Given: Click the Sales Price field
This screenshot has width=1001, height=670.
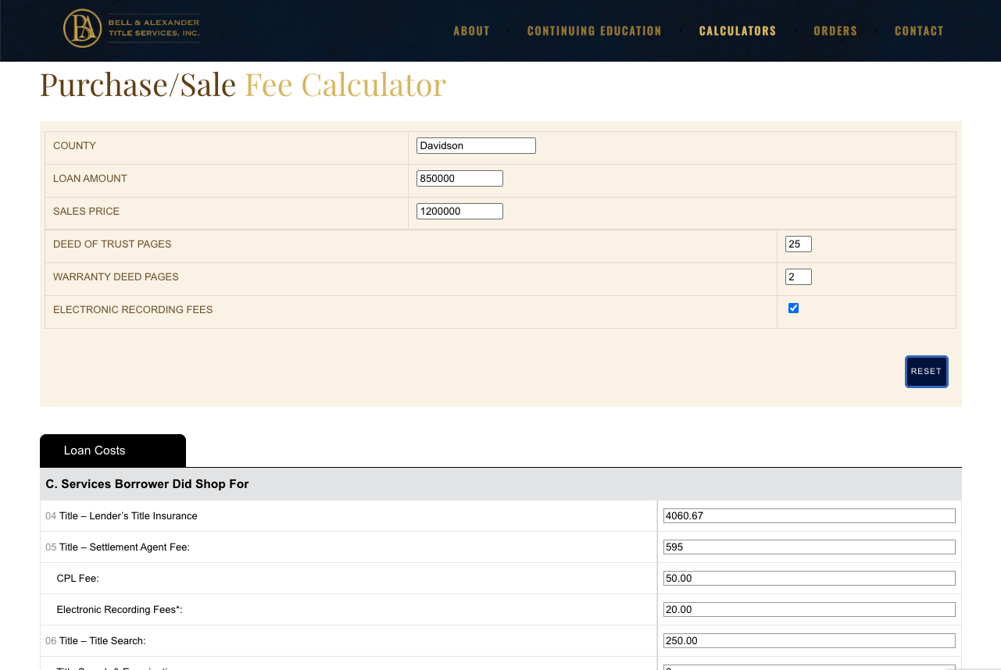Looking at the screenshot, I should tap(459, 211).
